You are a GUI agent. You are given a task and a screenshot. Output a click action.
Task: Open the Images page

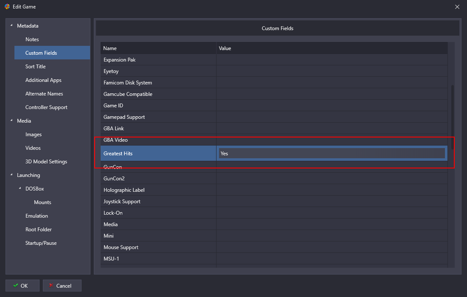(x=34, y=134)
